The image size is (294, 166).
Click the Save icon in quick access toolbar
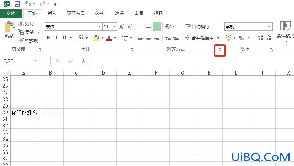click(x=17, y=4)
